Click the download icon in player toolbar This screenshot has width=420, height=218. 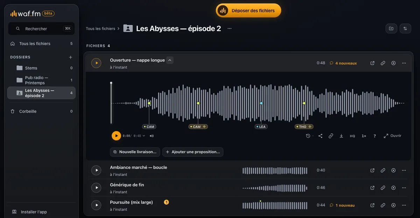(x=341, y=136)
